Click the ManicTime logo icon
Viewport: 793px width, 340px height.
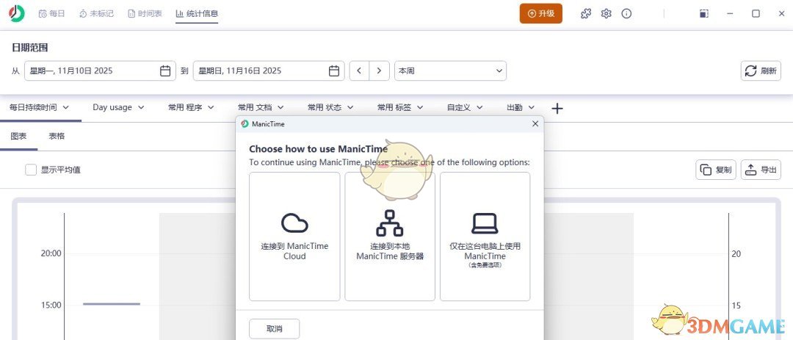click(x=16, y=13)
